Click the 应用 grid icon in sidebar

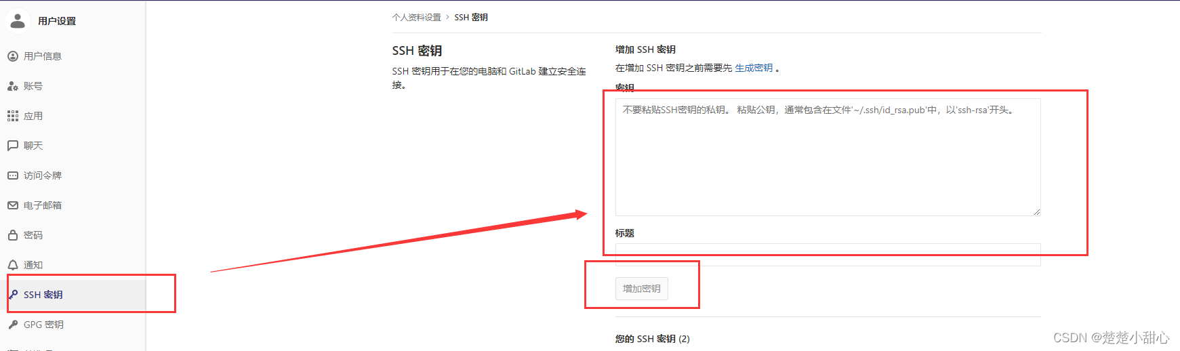[13, 116]
